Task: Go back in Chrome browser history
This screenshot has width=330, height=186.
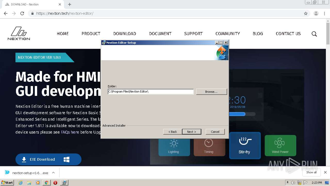Action: 6,13
